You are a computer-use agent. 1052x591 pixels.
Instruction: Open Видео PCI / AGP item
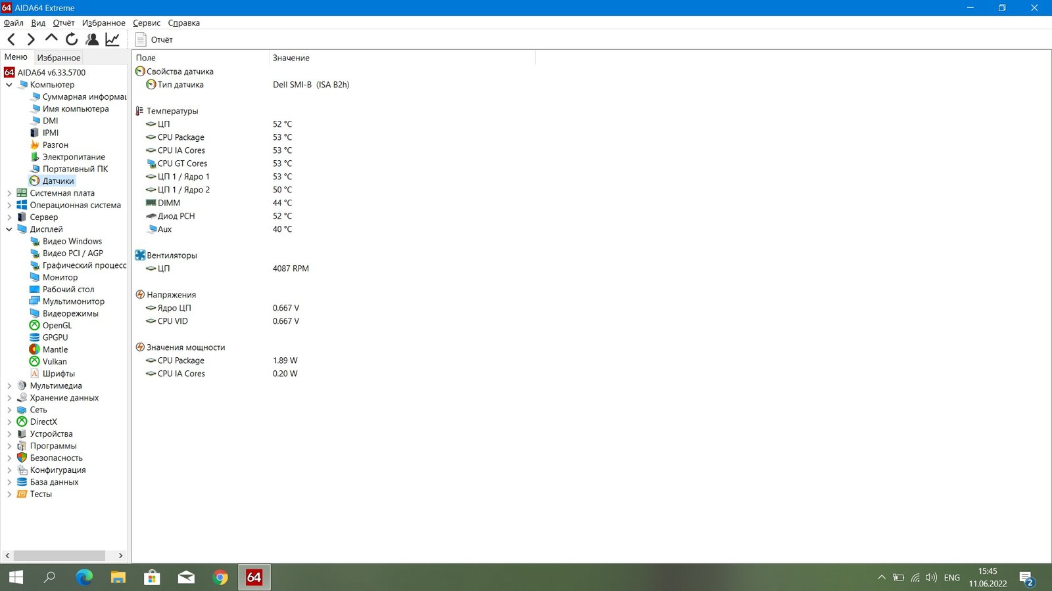pos(73,253)
